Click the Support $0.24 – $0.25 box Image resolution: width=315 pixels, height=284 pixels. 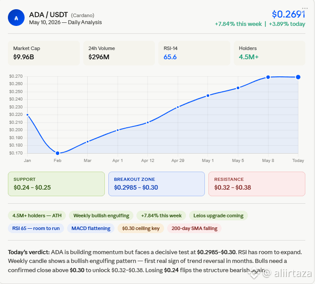click(x=56, y=184)
